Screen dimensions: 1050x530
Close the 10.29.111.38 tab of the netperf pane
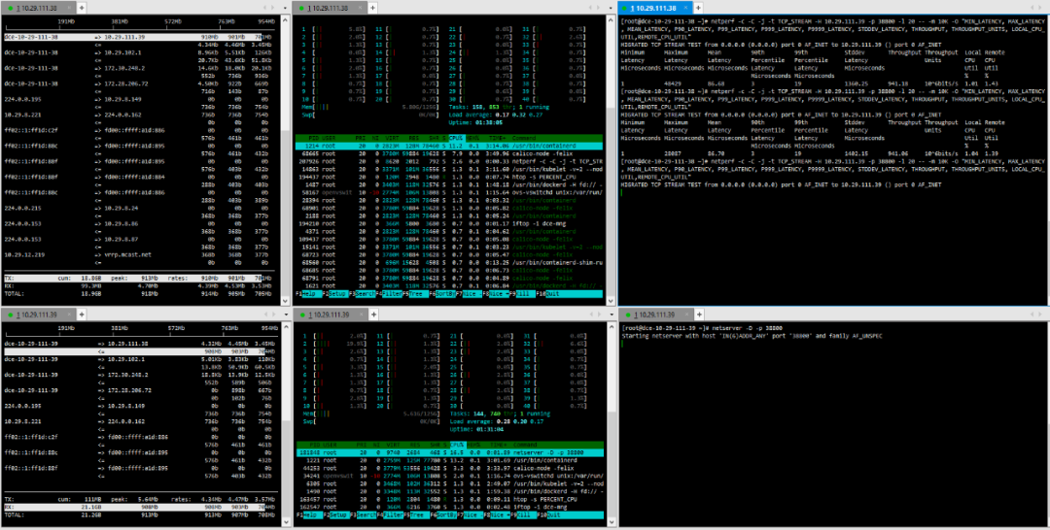[x=685, y=8]
